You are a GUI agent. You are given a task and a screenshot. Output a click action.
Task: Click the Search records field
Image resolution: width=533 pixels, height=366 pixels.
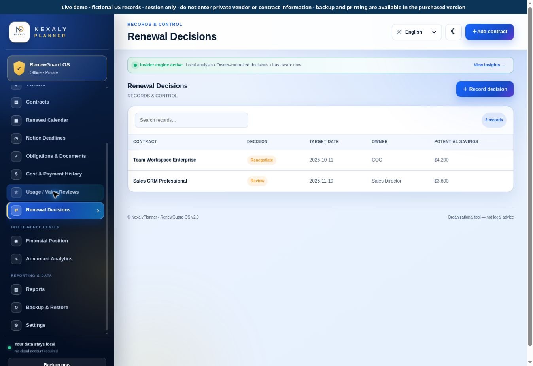(191, 120)
